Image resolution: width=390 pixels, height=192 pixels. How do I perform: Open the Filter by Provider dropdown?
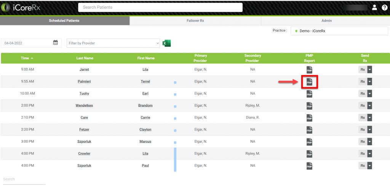click(x=113, y=43)
